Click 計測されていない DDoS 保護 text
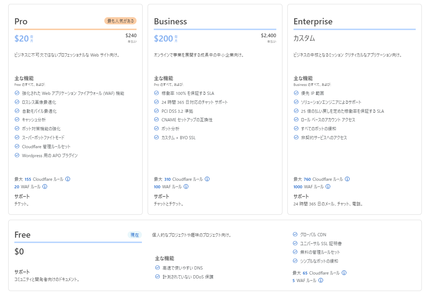 click(x=188, y=277)
